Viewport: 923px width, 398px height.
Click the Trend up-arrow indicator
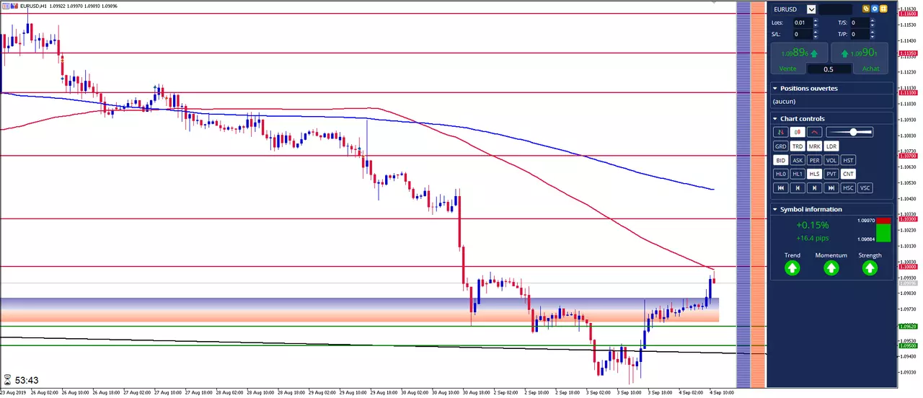click(792, 268)
